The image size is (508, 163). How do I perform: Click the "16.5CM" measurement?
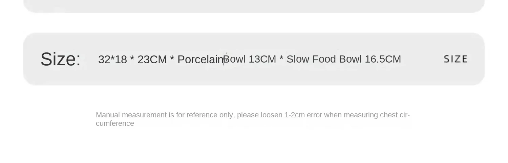pyautogui.click(x=383, y=59)
